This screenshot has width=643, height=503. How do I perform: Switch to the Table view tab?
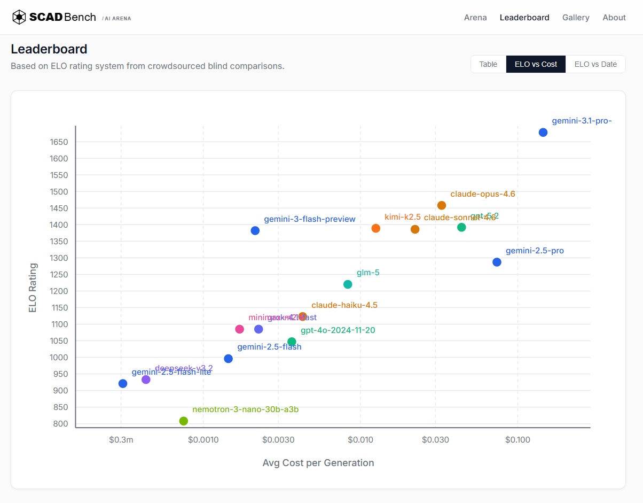[x=488, y=64]
